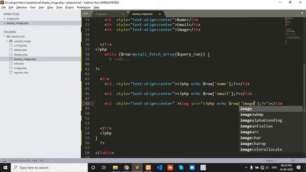Open register.php in the sidebar
Viewport: 306px width, 172px height.
(21, 73)
